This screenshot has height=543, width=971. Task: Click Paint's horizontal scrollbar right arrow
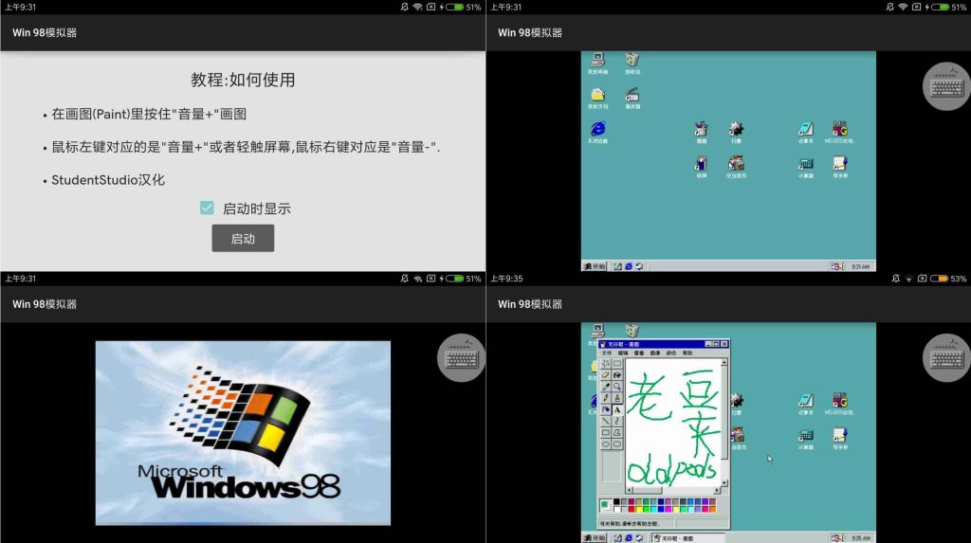[x=717, y=490]
